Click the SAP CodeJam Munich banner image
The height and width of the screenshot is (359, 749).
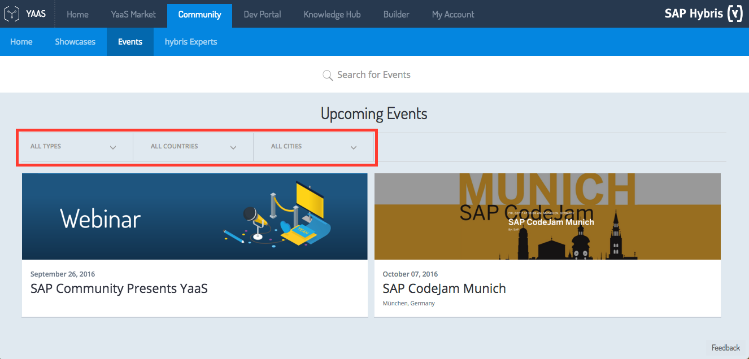(547, 216)
